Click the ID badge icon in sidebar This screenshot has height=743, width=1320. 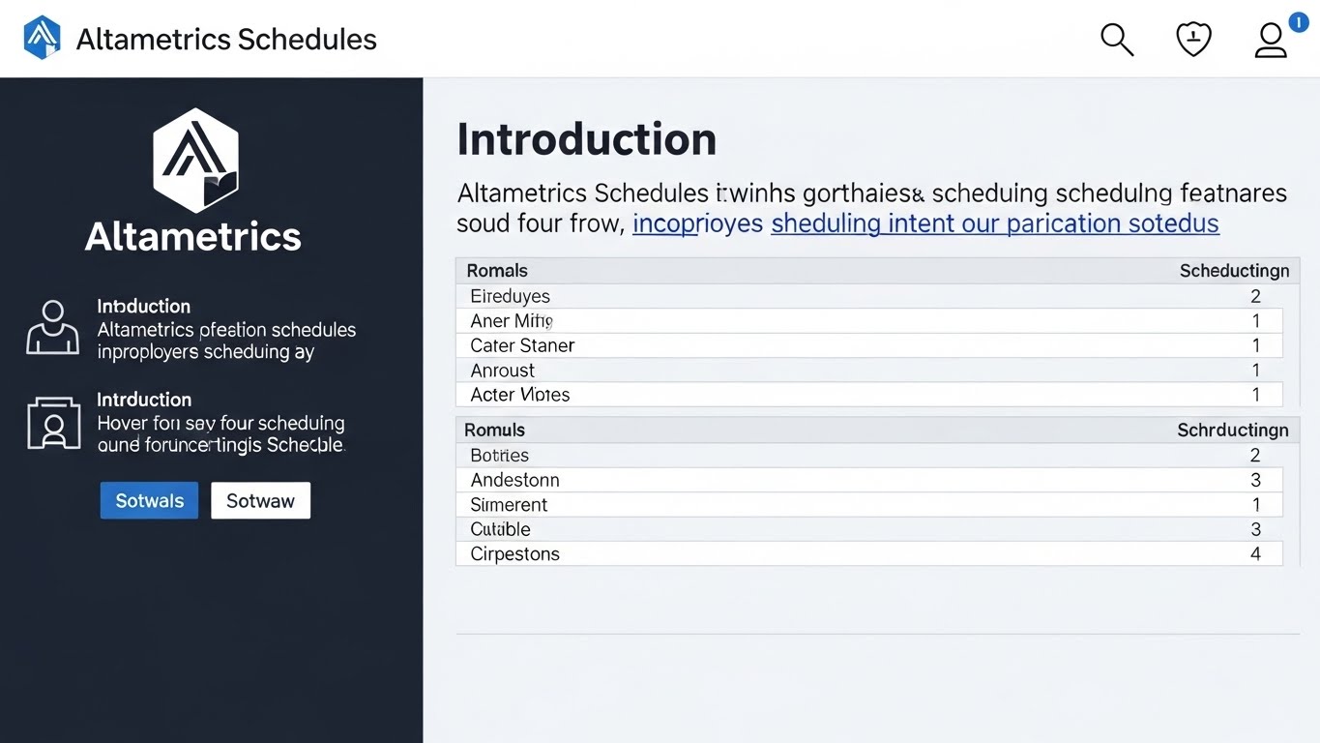coord(54,423)
